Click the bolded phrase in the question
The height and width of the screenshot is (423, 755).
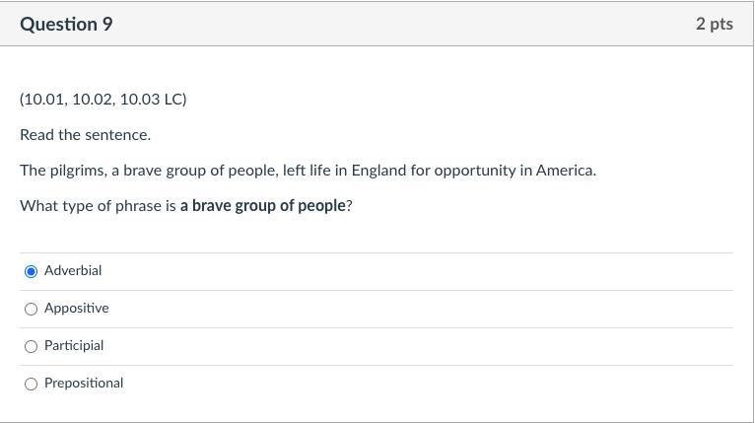click(x=262, y=205)
